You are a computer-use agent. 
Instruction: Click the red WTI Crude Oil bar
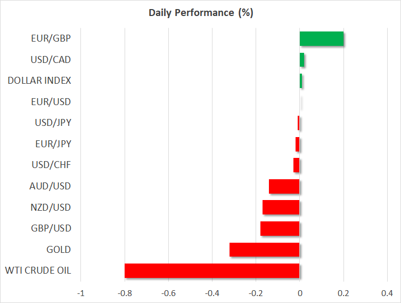212,270
